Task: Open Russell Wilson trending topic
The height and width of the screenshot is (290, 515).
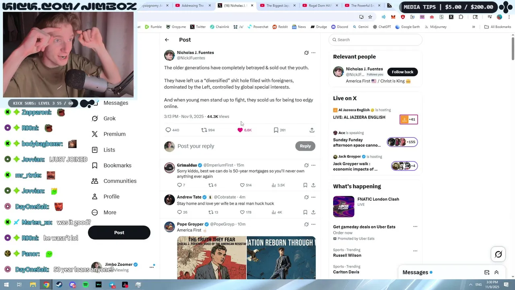Action: (347, 255)
